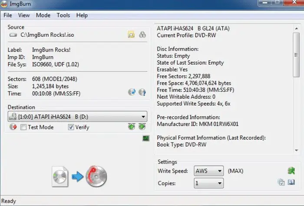Click the File Sys value ISO9660, UDF (1.02)
Screen dimensions: 304x206
pos(56,64)
